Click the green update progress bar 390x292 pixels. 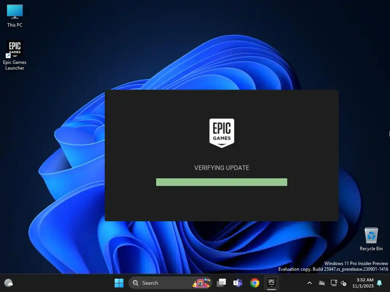(221, 182)
